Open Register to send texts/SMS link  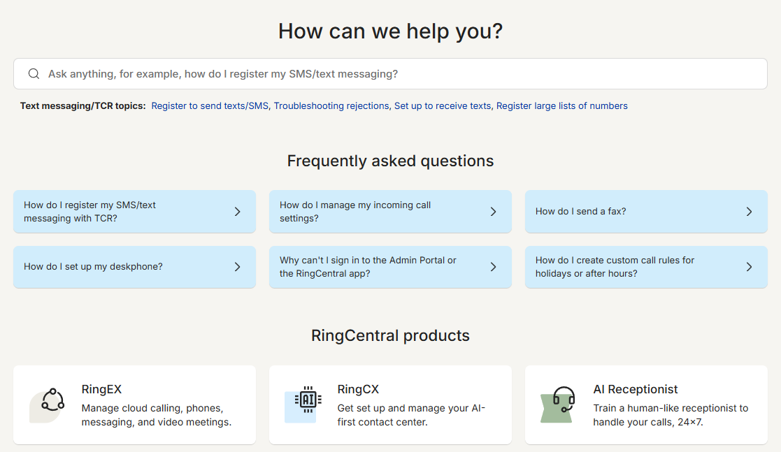click(210, 106)
